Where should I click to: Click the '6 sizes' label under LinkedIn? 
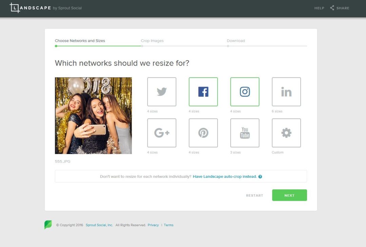(x=277, y=111)
